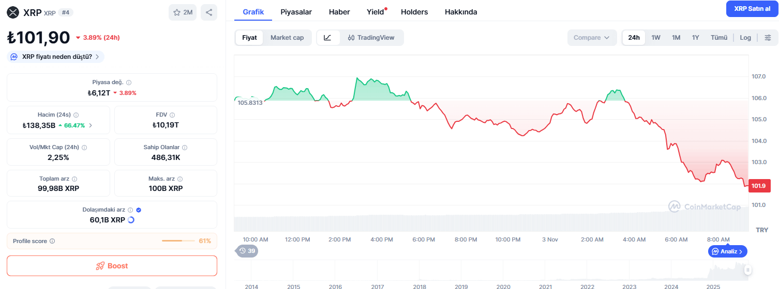The height and width of the screenshot is (289, 779).
Task: Select the 1M time range
Action: [x=676, y=38]
